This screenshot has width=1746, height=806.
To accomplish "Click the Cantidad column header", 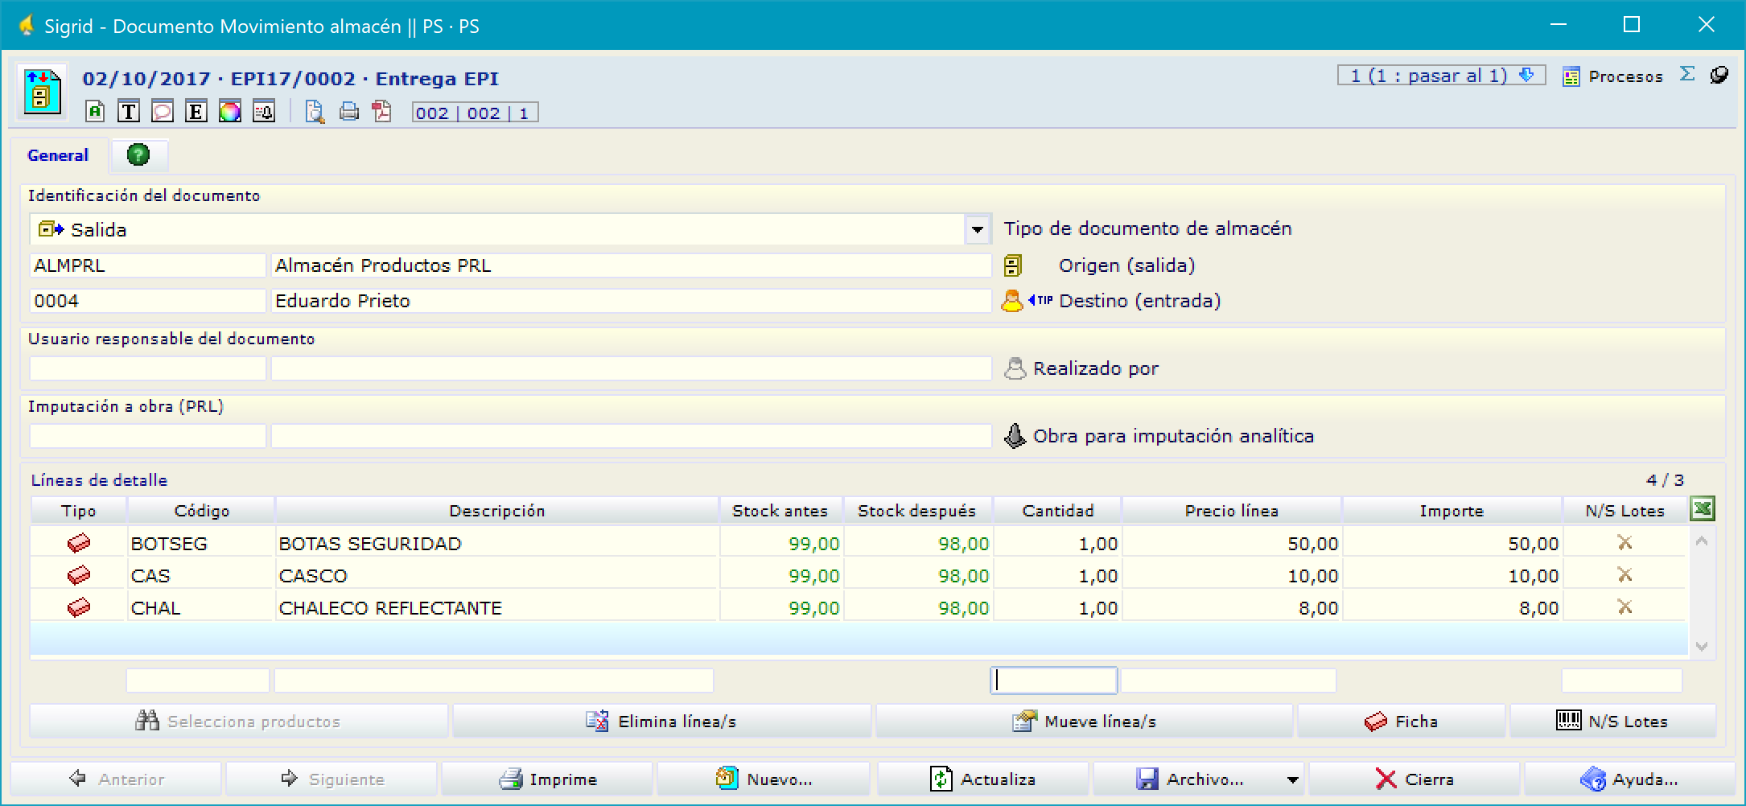I will click(1058, 511).
